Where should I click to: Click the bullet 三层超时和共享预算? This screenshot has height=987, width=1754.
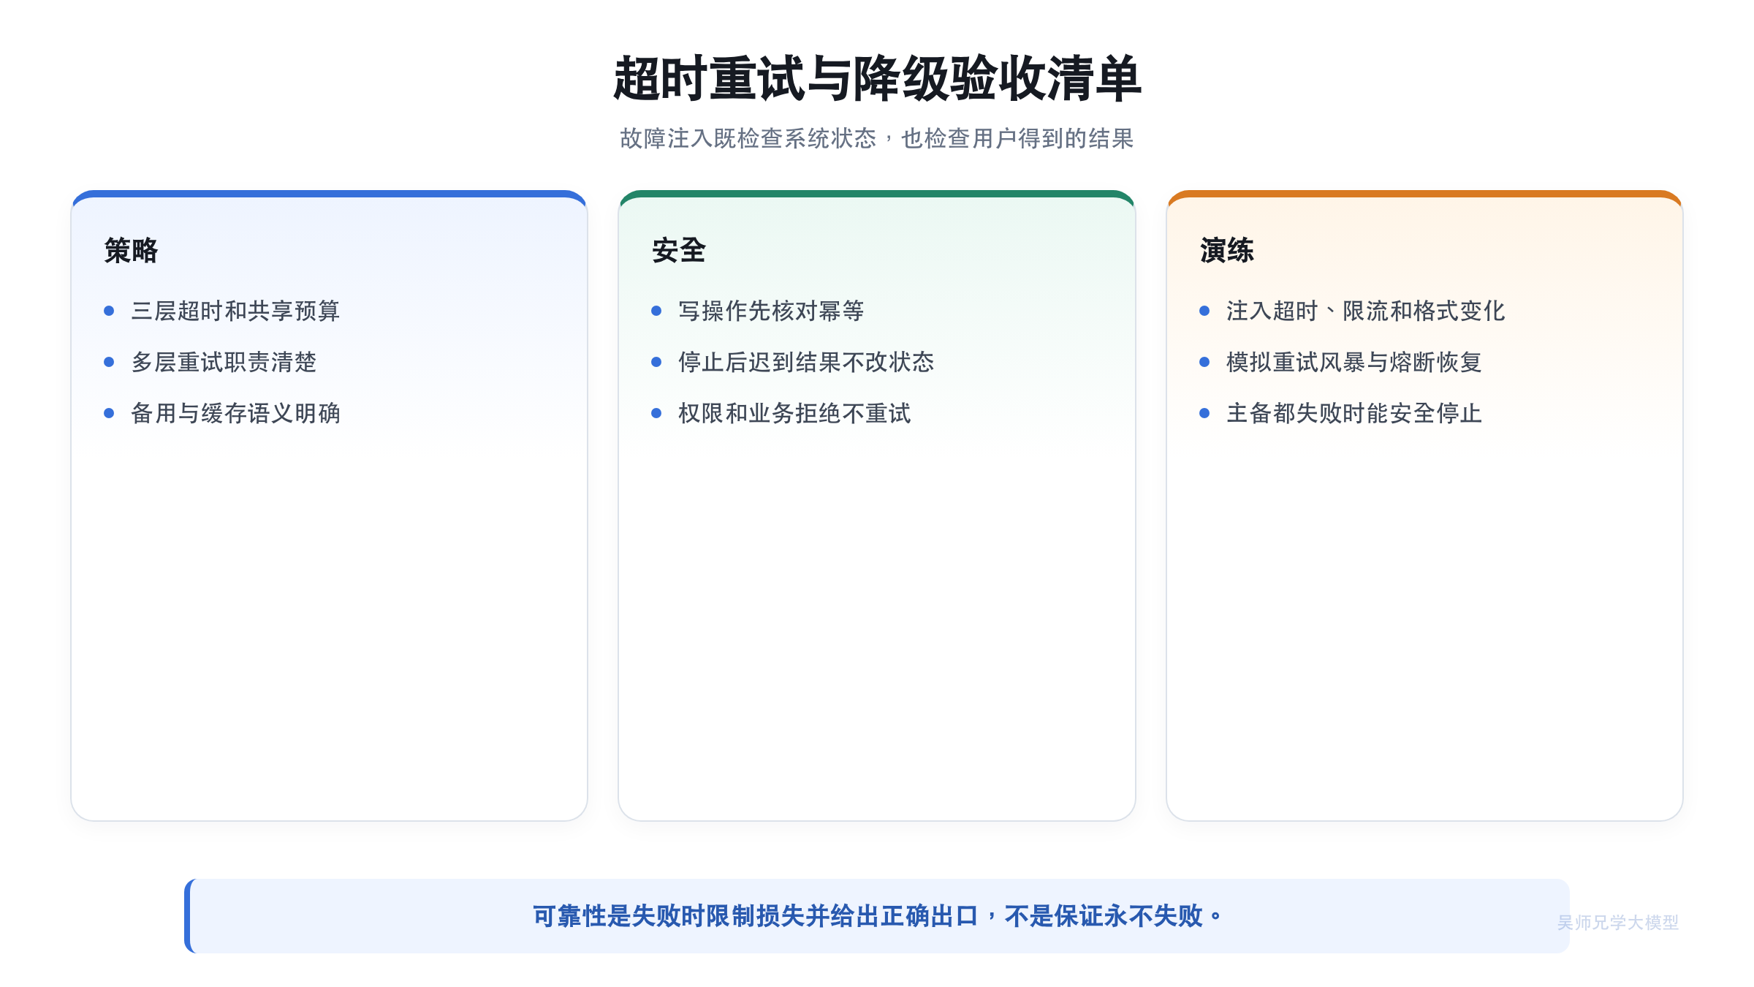pos(235,311)
